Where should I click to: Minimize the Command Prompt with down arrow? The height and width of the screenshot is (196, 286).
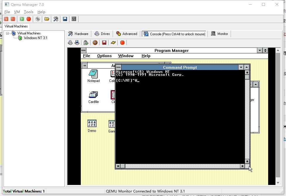click(241, 67)
